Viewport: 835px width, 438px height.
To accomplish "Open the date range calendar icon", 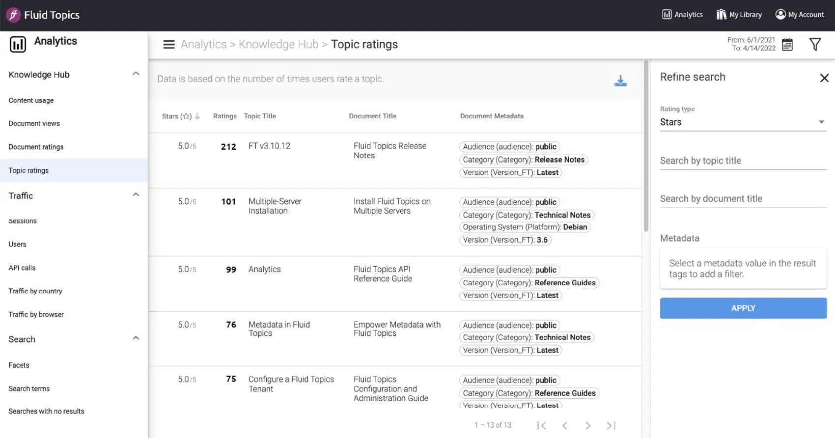I will (787, 45).
